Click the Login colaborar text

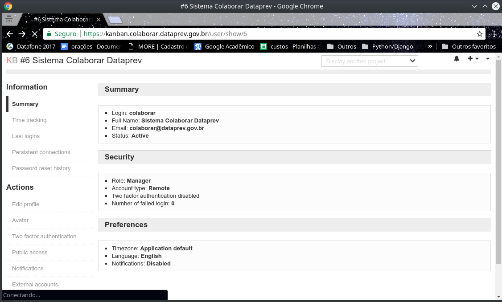[133, 113]
